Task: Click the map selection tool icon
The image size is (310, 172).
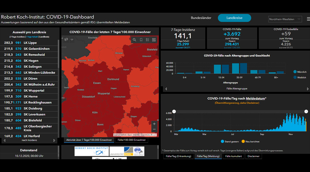Action: coord(66,39)
